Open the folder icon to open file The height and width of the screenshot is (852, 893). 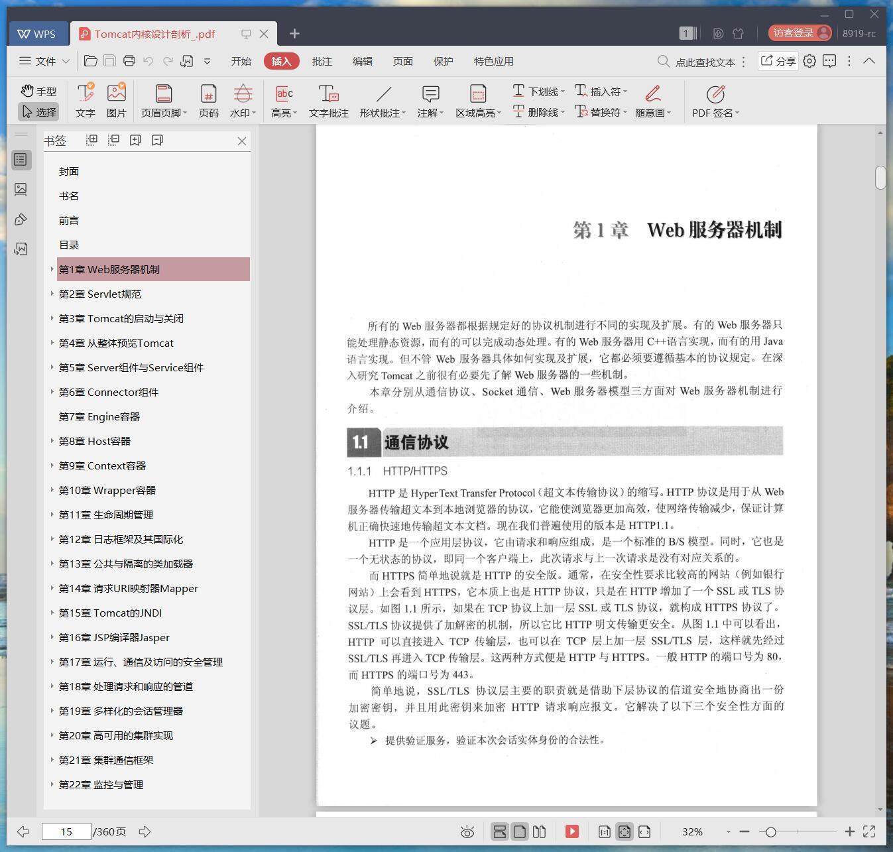[x=91, y=61]
